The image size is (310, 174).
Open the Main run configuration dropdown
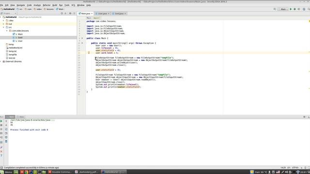tap(284, 9)
